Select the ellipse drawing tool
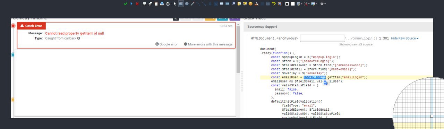444x129 pixels. coord(187,4)
